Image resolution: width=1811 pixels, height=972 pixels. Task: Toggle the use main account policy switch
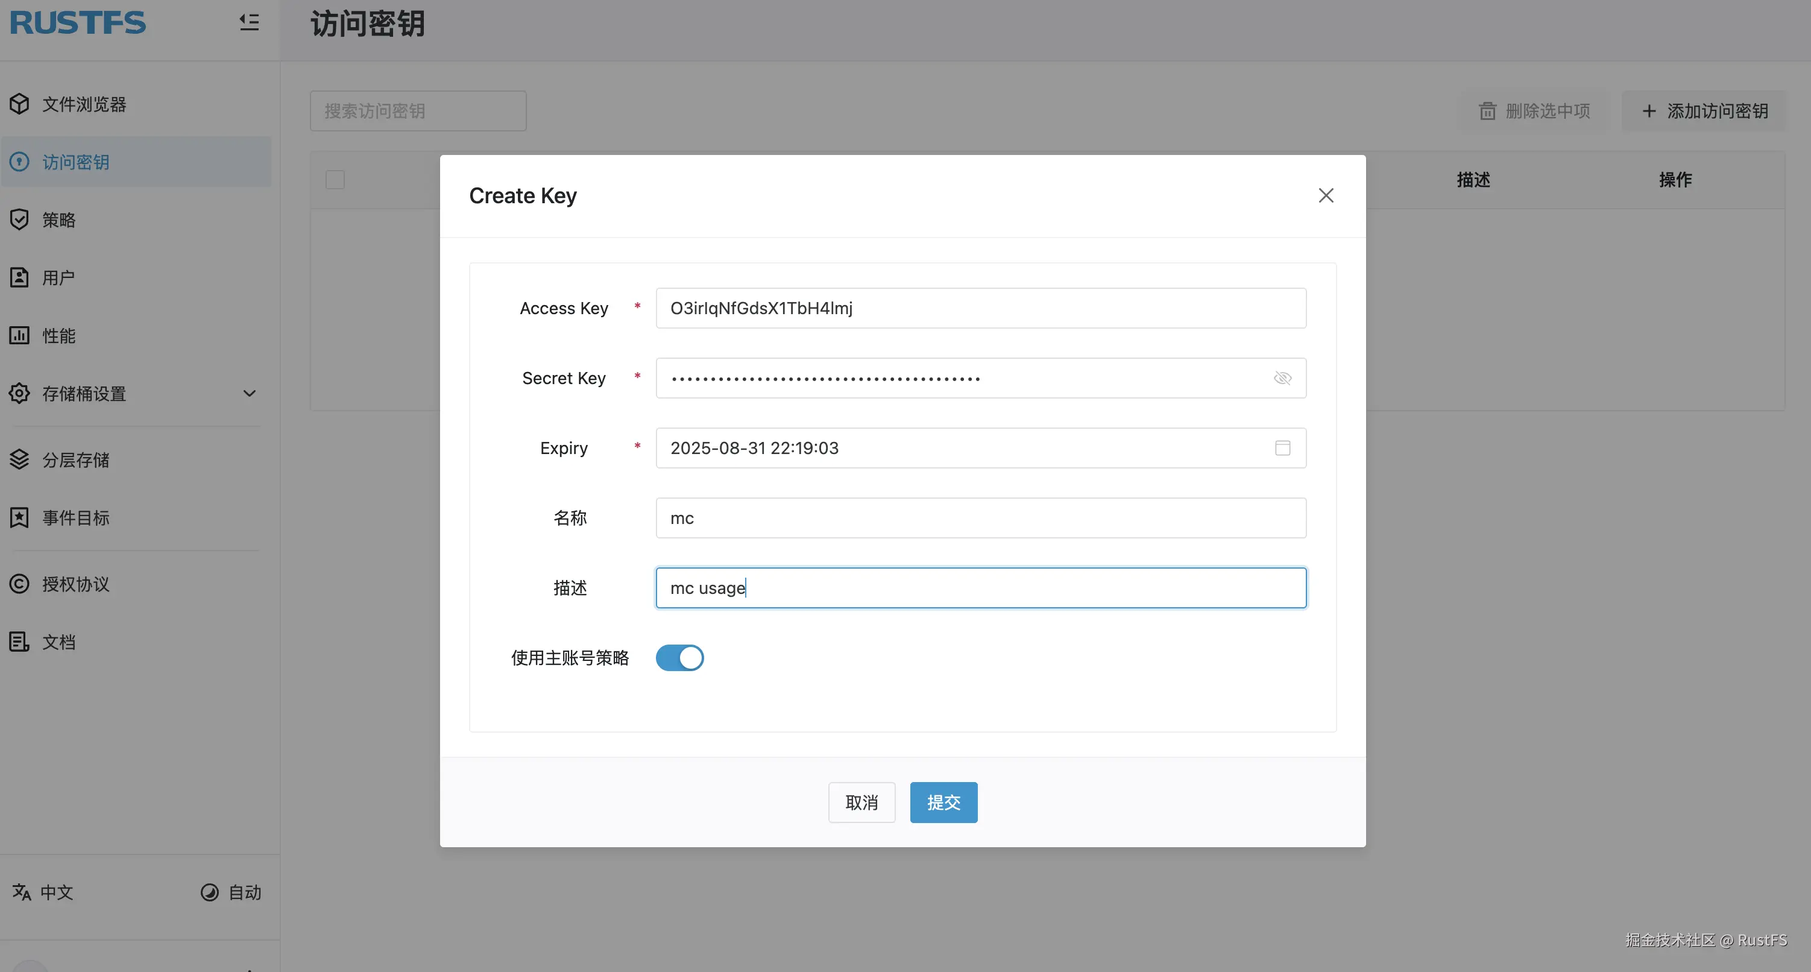tap(679, 658)
